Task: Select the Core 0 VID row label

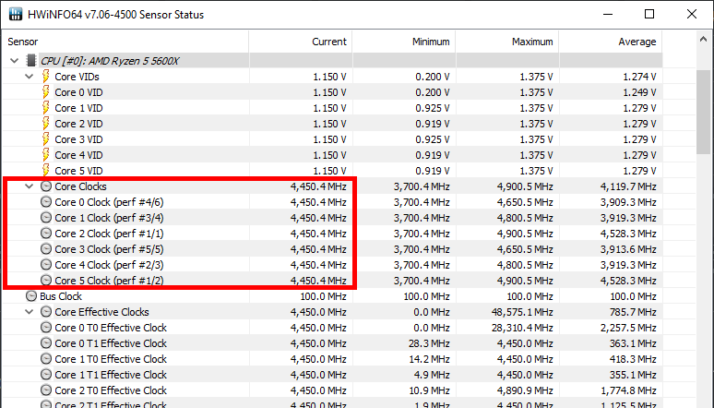Action: (x=78, y=92)
